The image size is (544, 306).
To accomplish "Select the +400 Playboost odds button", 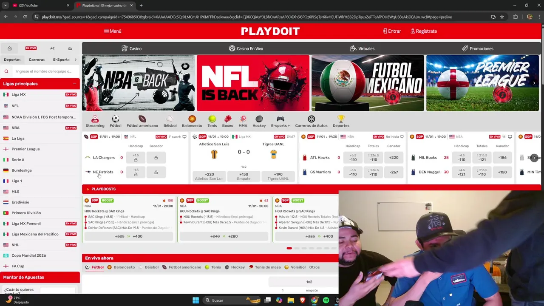I will 128,236.
